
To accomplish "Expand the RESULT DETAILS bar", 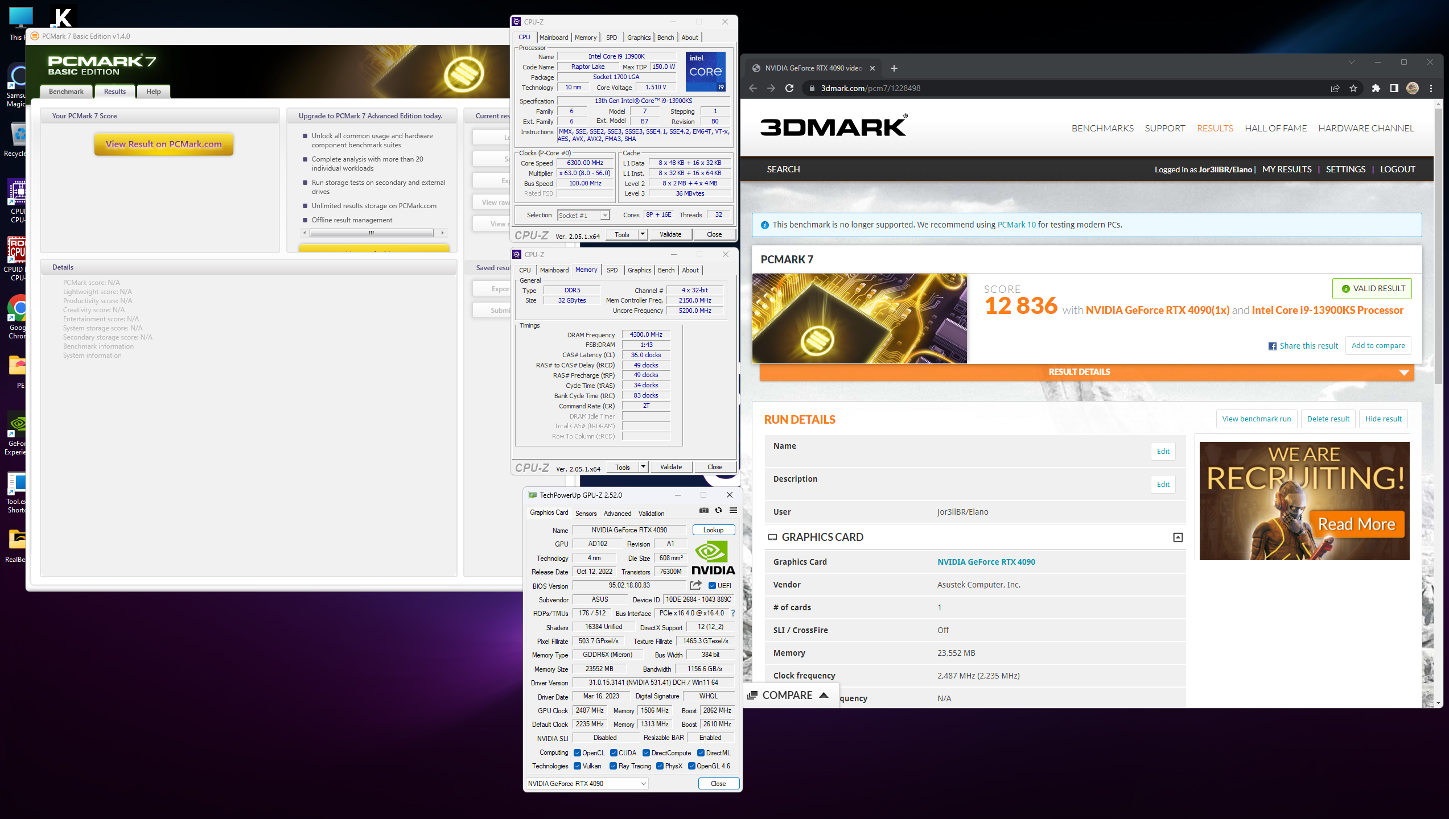I will pyautogui.click(x=1086, y=372).
